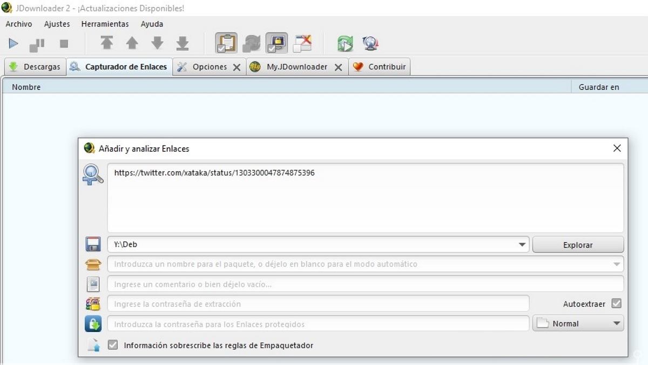Viewport: 648px width, 365px height.
Task: Toggle clipboard monitoring icon in toolbar
Action: click(x=226, y=43)
